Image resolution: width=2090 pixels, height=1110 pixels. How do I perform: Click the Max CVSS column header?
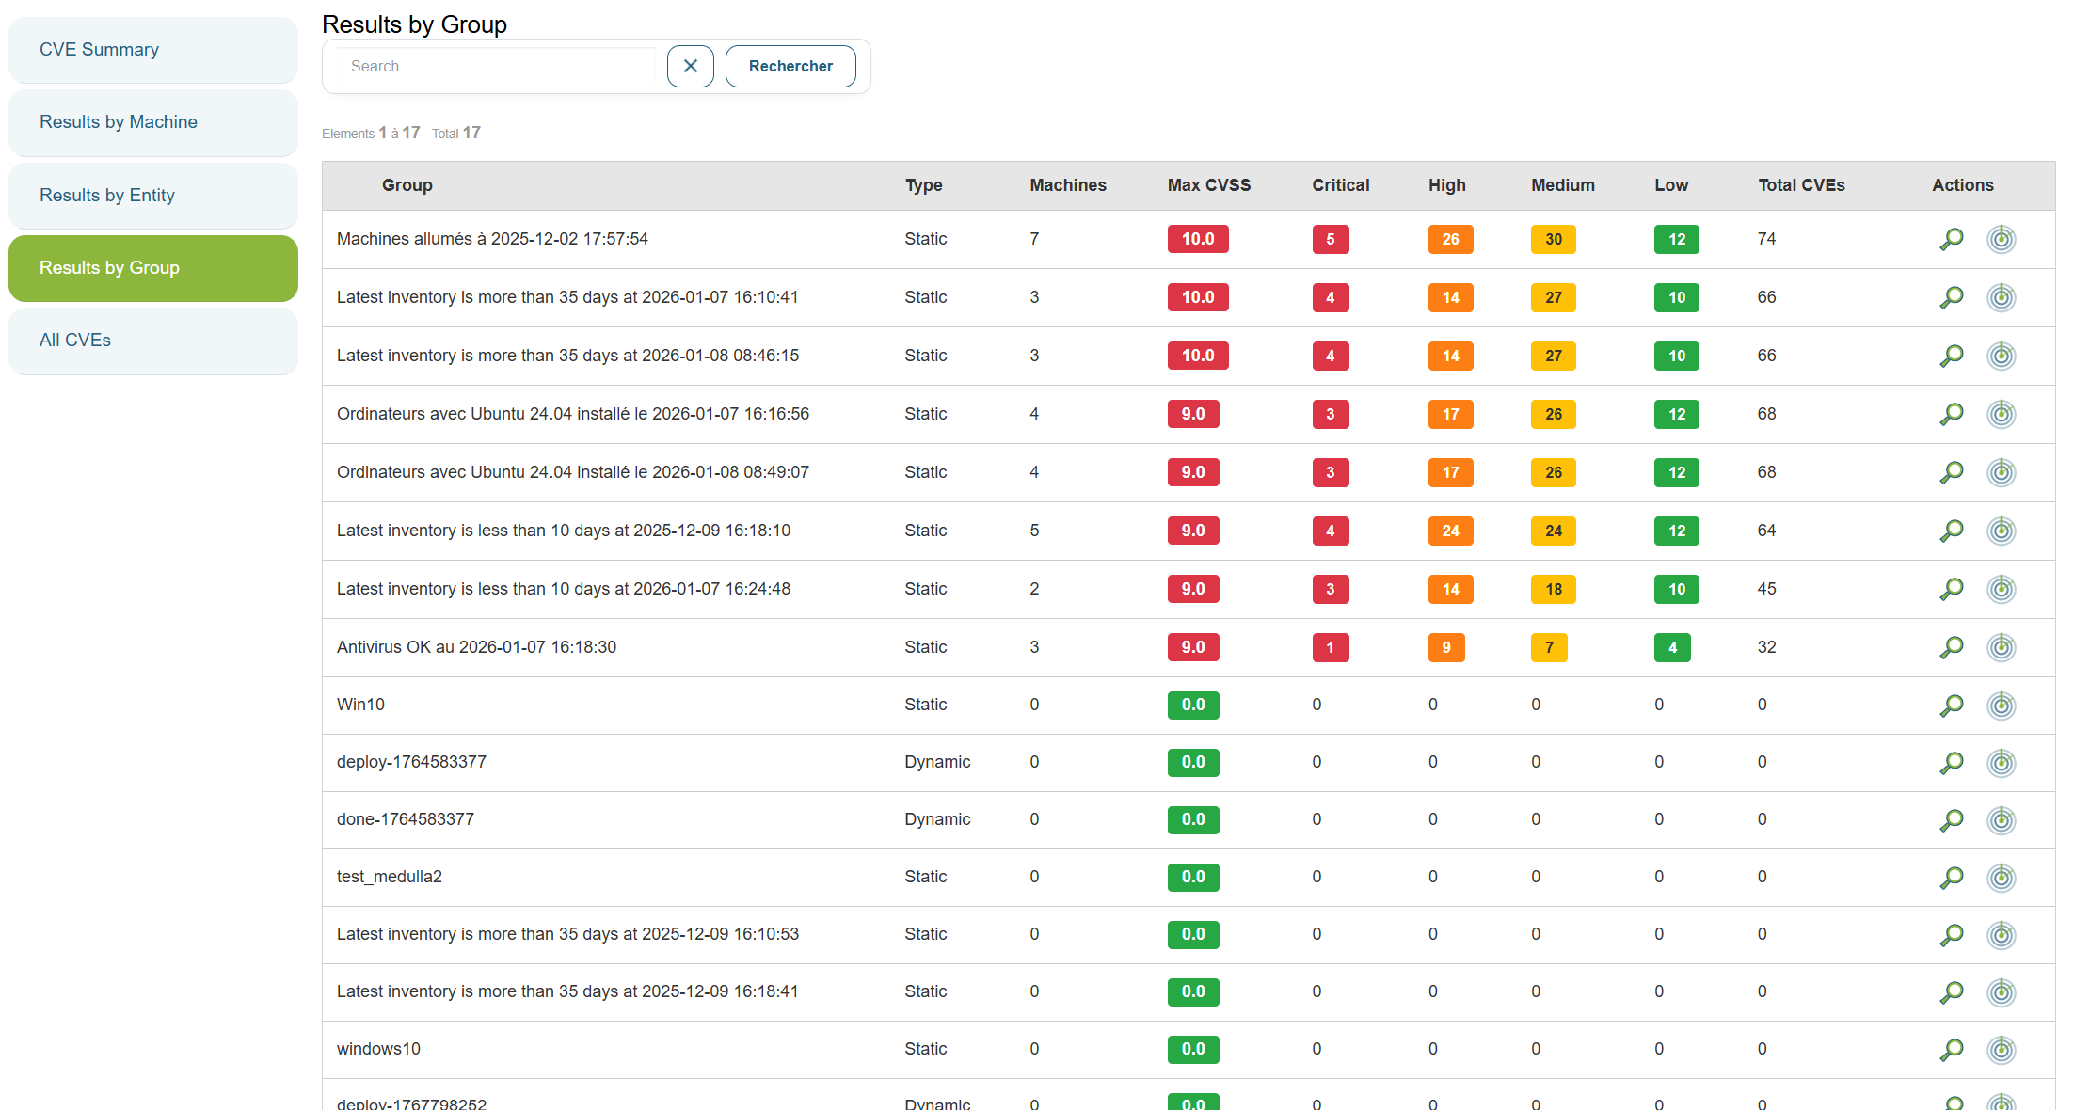click(x=1208, y=185)
